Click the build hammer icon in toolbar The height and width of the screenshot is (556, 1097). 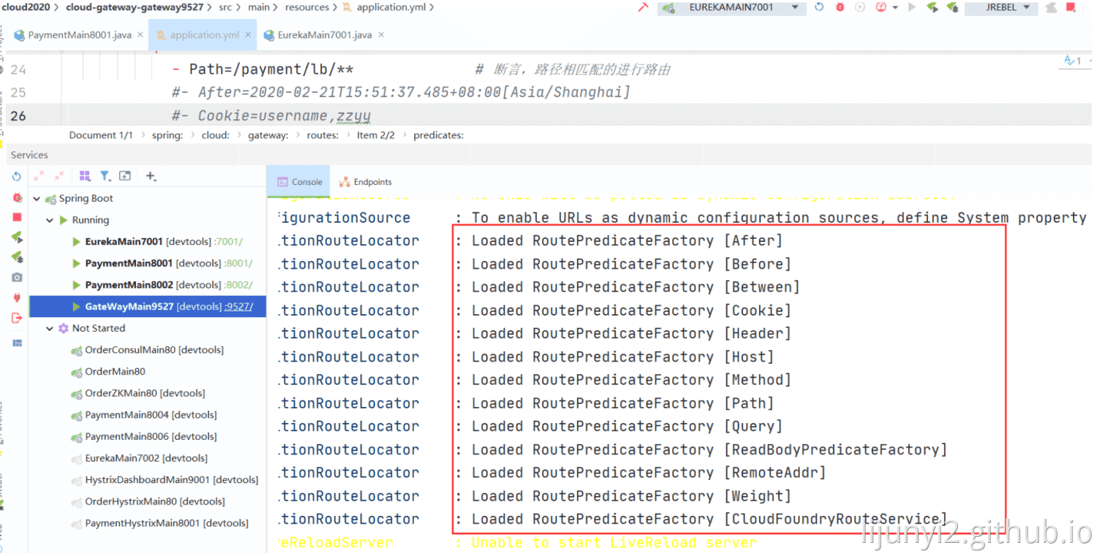643,7
